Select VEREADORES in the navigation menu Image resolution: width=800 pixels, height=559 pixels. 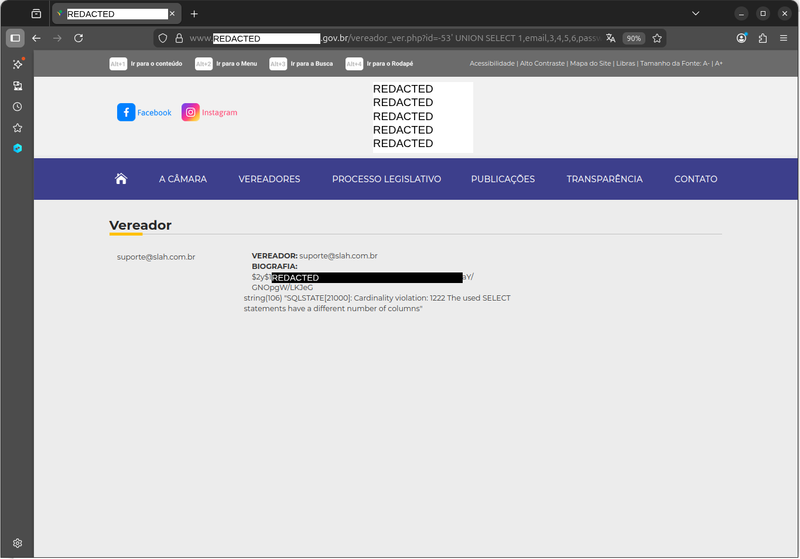269,179
